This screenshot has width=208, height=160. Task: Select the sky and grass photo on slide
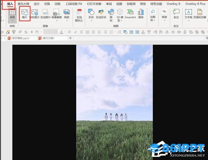(x=114, y=102)
